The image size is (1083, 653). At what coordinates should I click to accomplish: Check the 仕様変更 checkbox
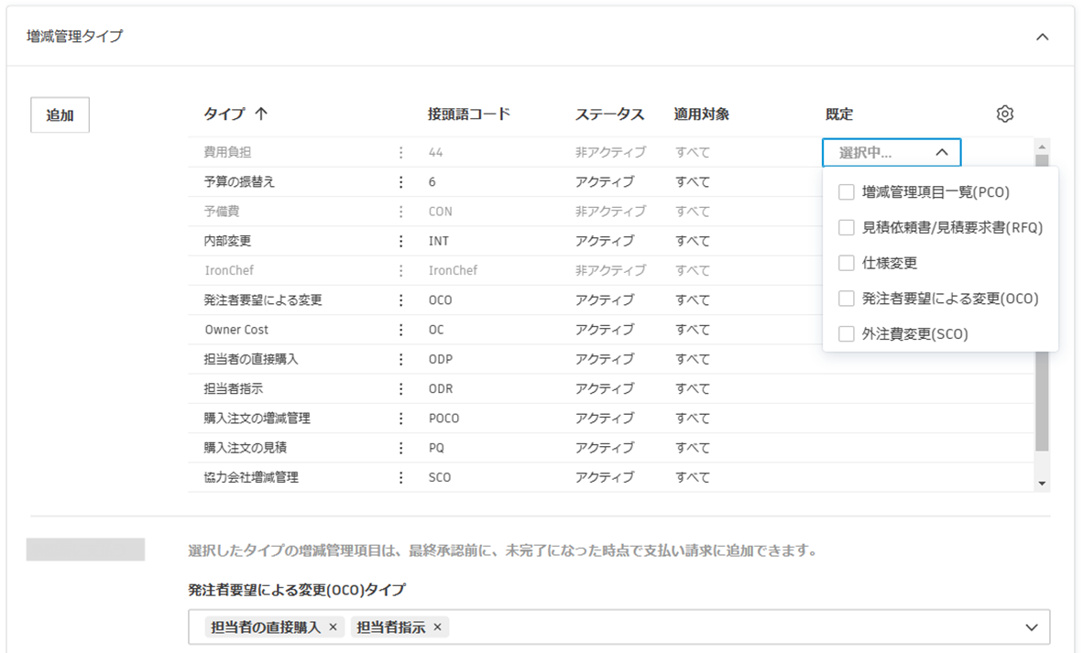846,262
